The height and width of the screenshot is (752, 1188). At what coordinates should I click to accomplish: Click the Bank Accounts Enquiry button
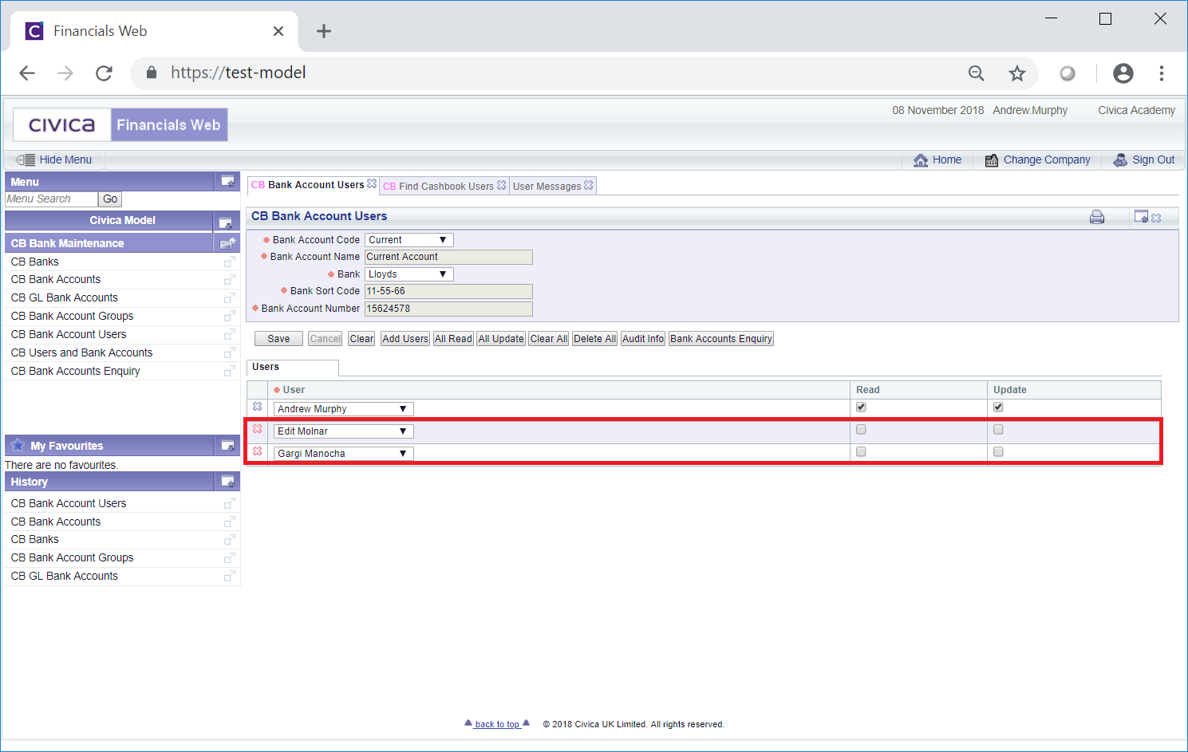(721, 339)
